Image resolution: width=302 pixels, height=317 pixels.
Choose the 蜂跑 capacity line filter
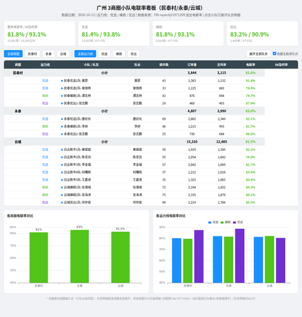(119, 54)
